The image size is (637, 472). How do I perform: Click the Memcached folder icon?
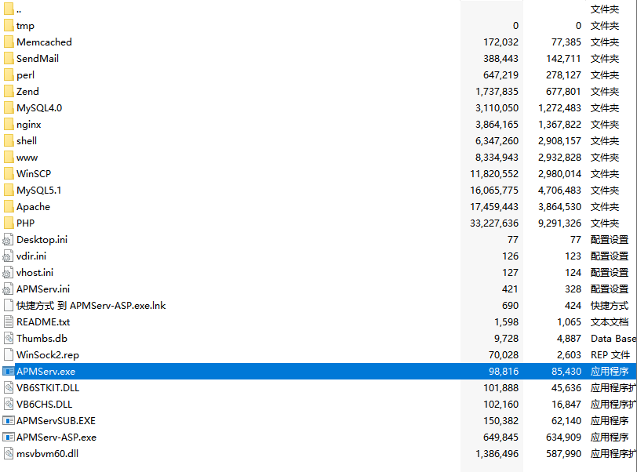point(9,42)
